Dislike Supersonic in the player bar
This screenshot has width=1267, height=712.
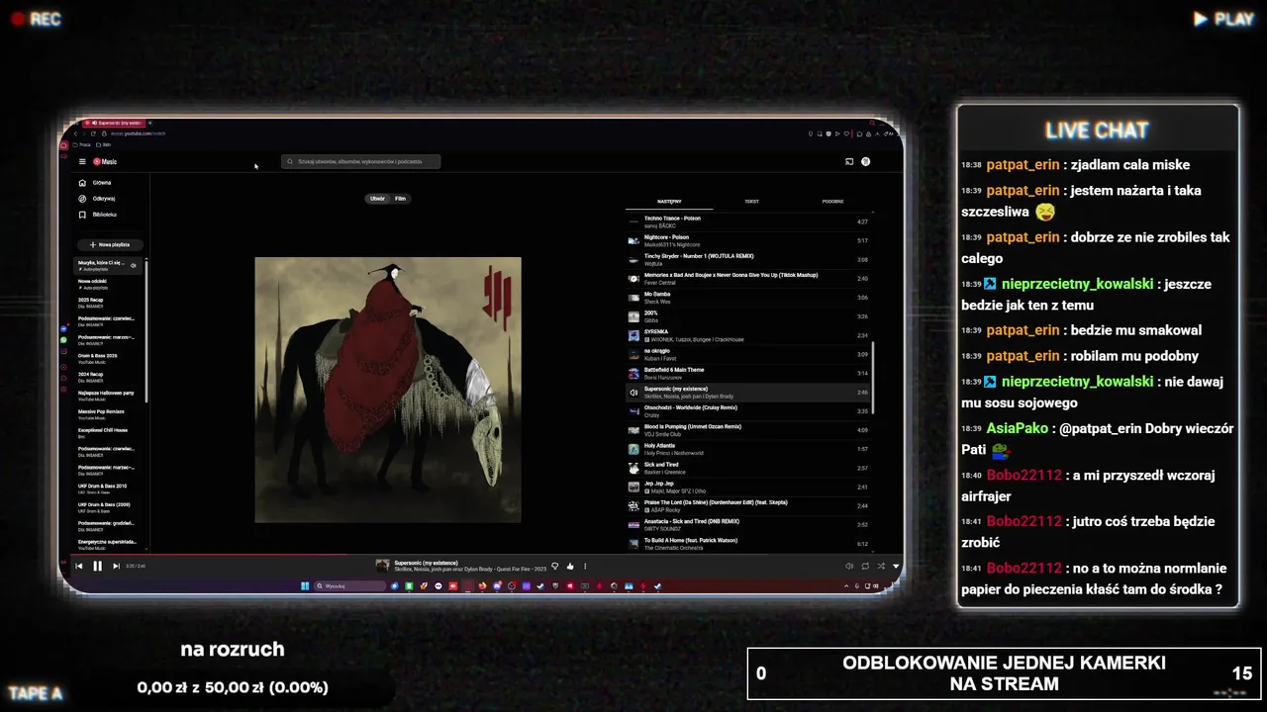(x=554, y=567)
